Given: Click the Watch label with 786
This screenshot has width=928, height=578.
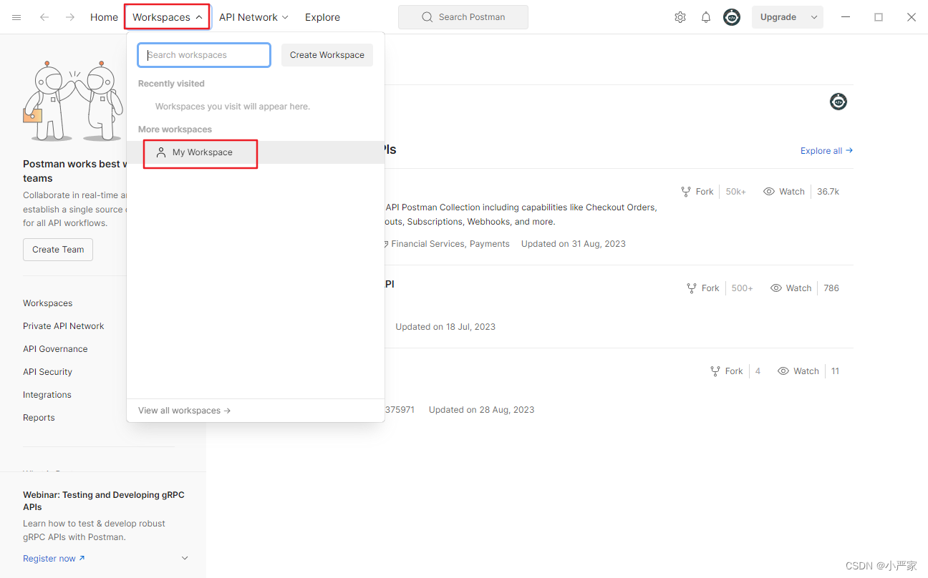Looking at the screenshot, I should pyautogui.click(x=798, y=288).
